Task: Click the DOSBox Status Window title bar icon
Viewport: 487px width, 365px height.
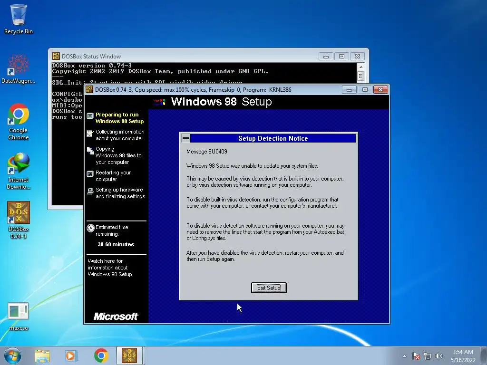Action: coord(56,56)
